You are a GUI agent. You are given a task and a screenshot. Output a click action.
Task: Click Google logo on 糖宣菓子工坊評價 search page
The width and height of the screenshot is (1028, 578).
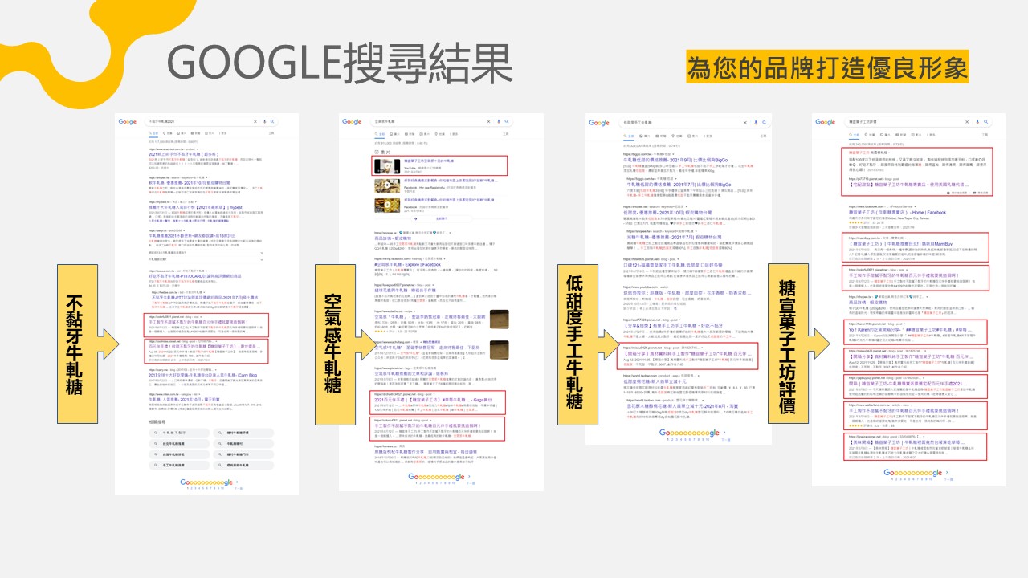coord(826,122)
